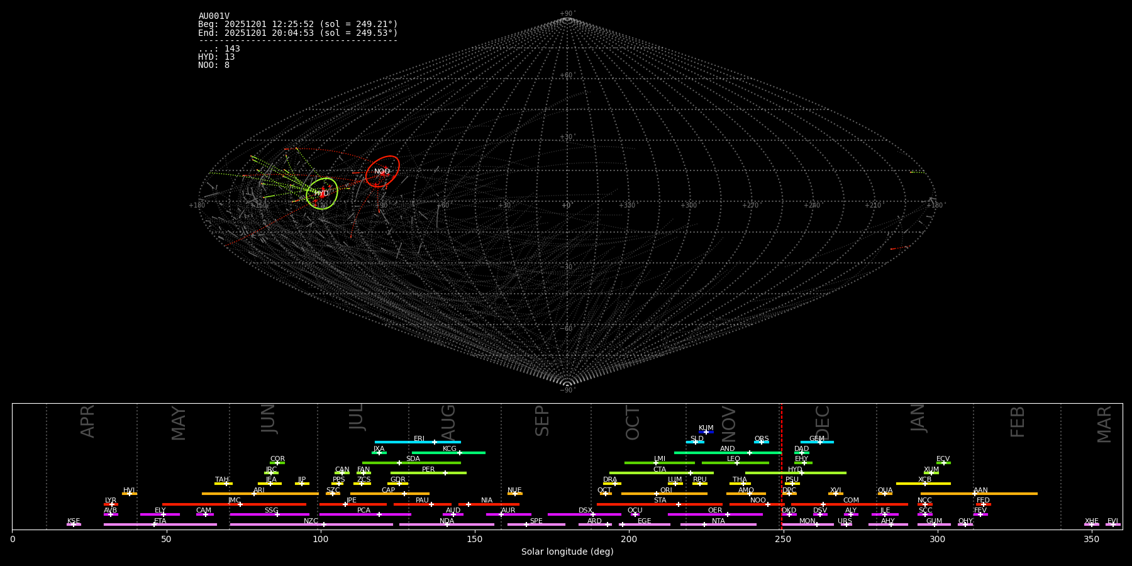The width and height of the screenshot is (1132, 566).
Task: Click the MON shower label
Action: (x=807, y=521)
